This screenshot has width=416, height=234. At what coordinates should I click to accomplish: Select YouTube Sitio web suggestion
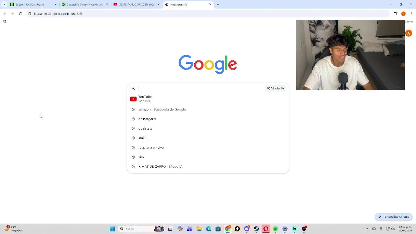coord(208,99)
